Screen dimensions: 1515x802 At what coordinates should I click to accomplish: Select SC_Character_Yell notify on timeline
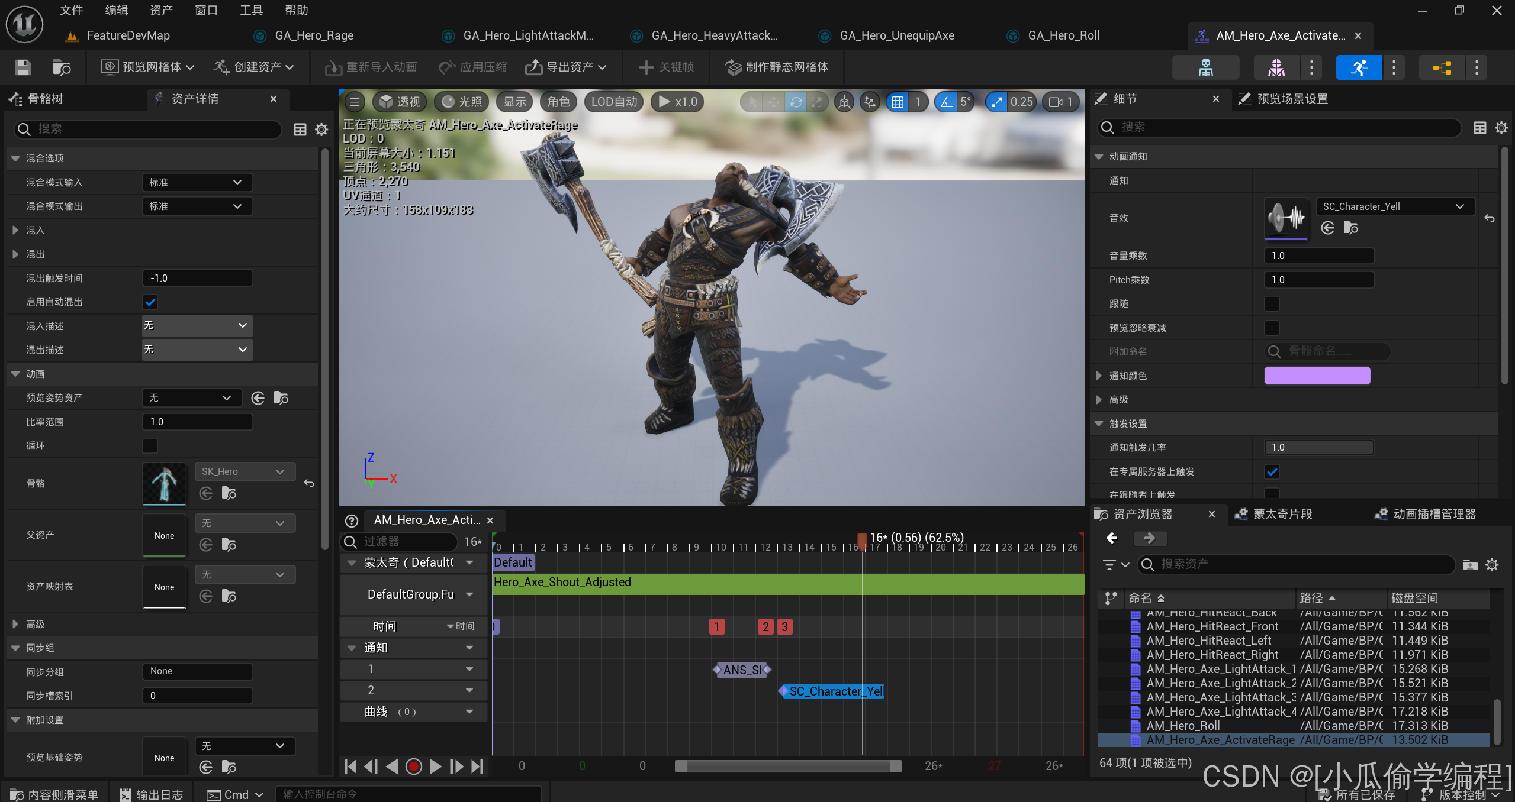[x=832, y=691]
